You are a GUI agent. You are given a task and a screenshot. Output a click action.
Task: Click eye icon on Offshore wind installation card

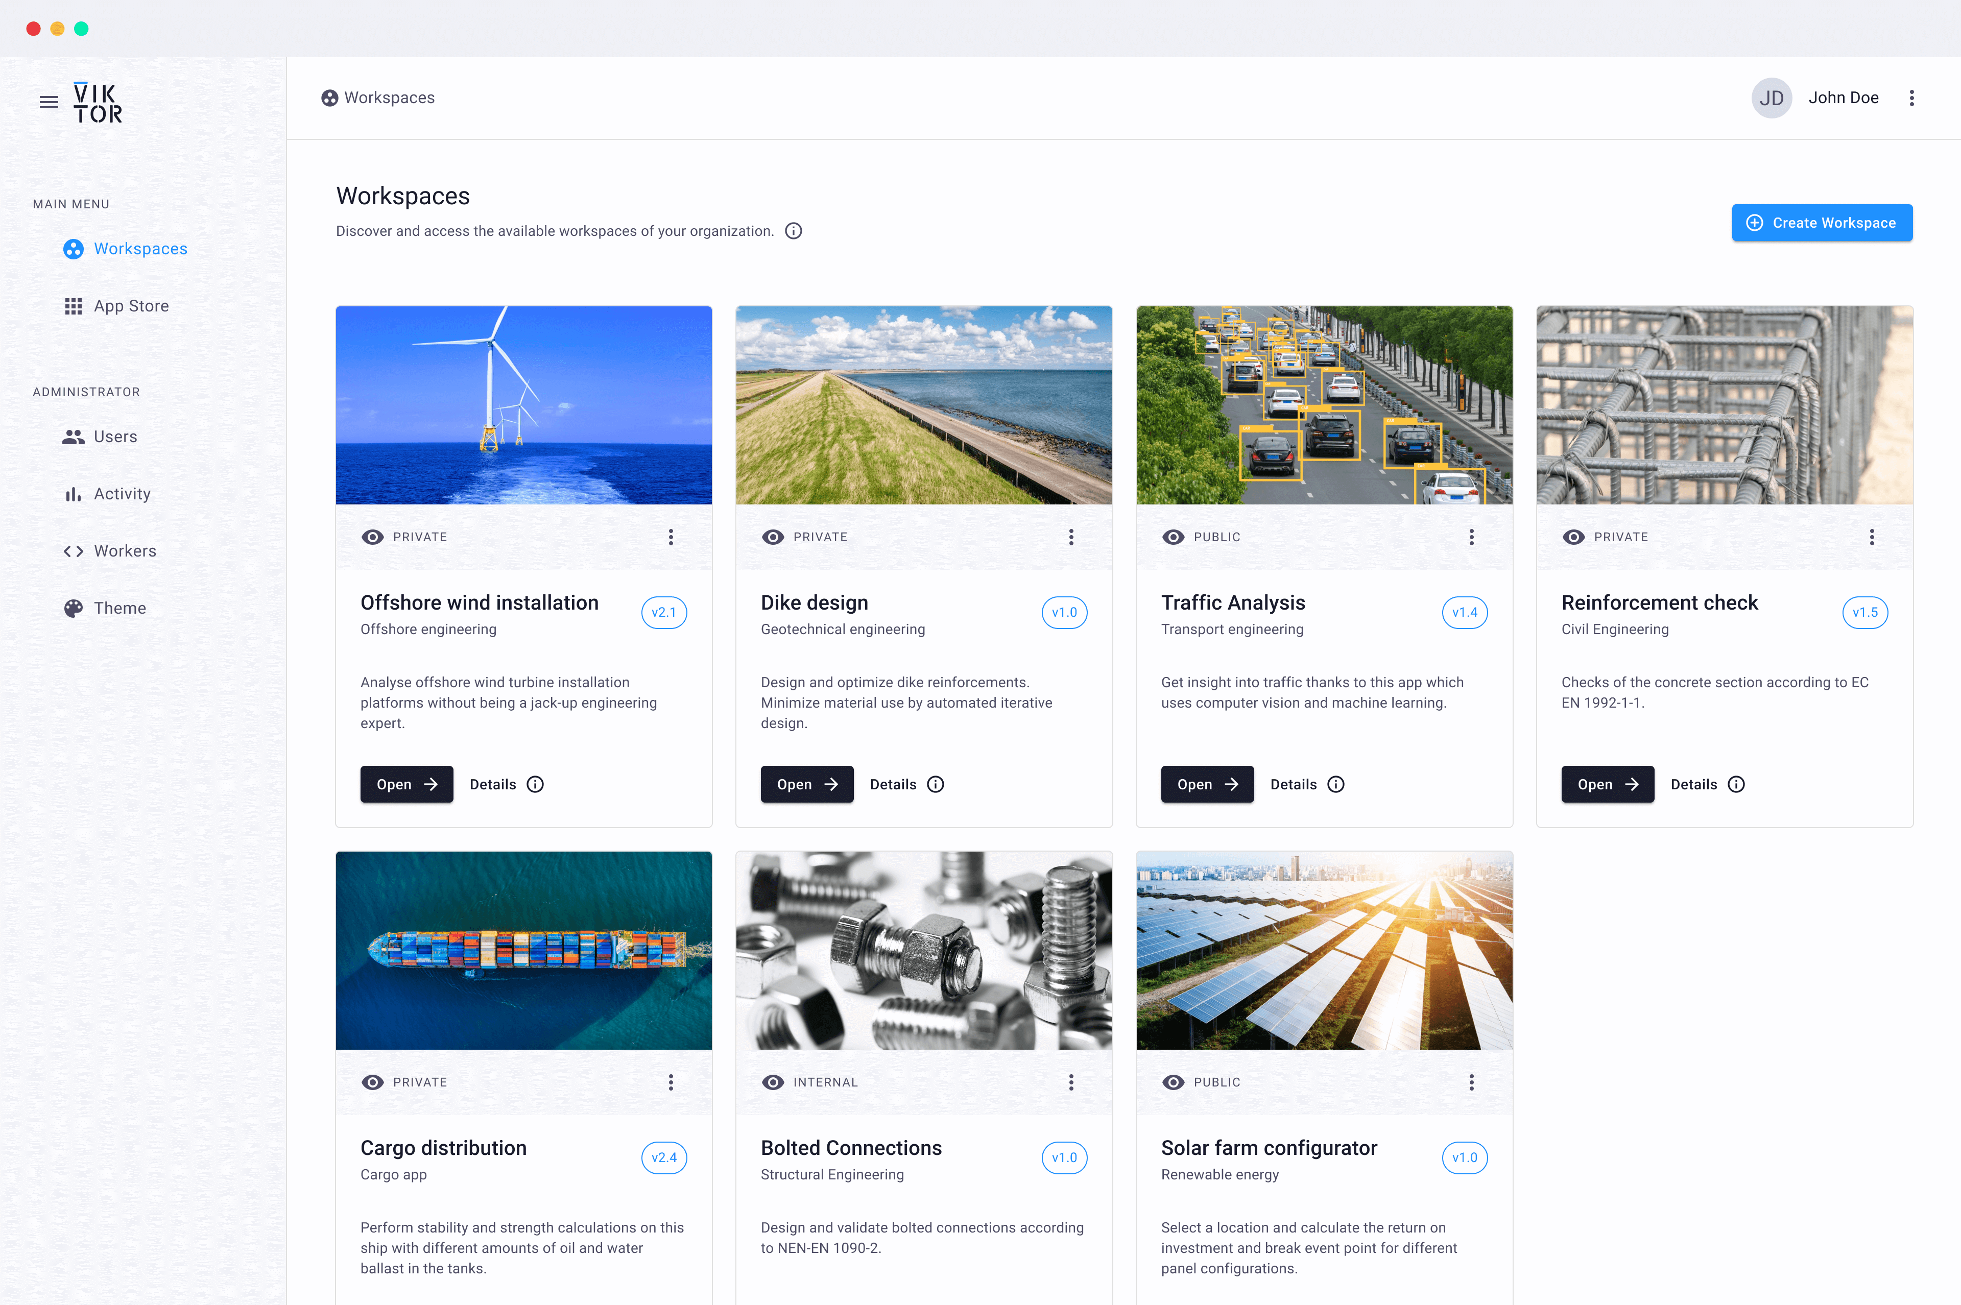(372, 537)
